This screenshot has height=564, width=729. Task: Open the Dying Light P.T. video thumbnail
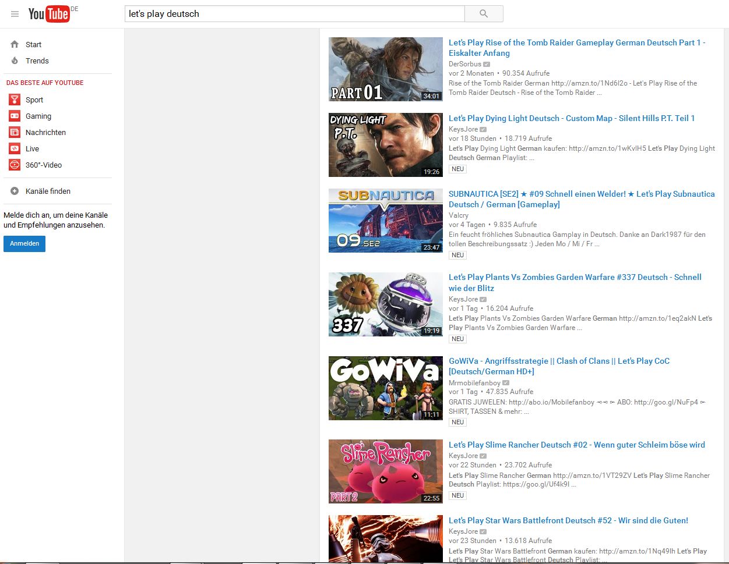coord(386,145)
